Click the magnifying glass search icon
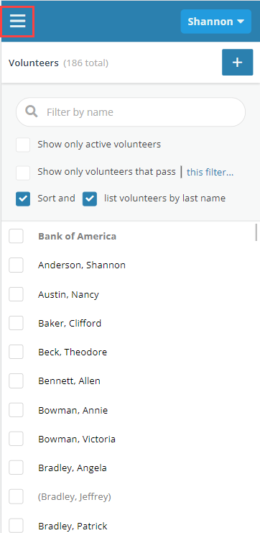The height and width of the screenshot is (533, 260). [x=32, y=111]
